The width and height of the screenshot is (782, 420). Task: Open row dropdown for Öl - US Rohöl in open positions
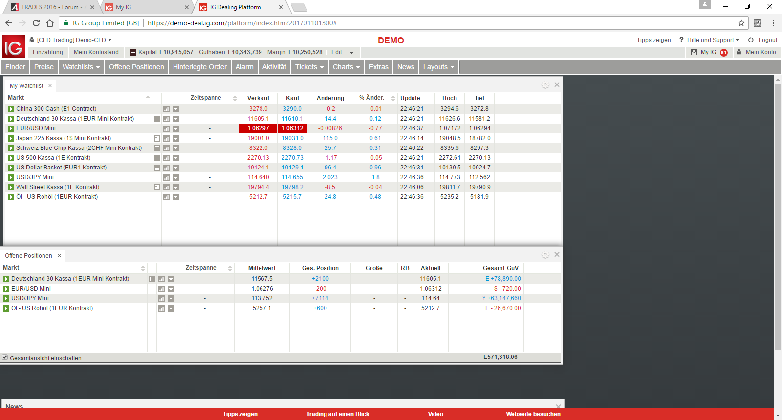pos(171,308)
